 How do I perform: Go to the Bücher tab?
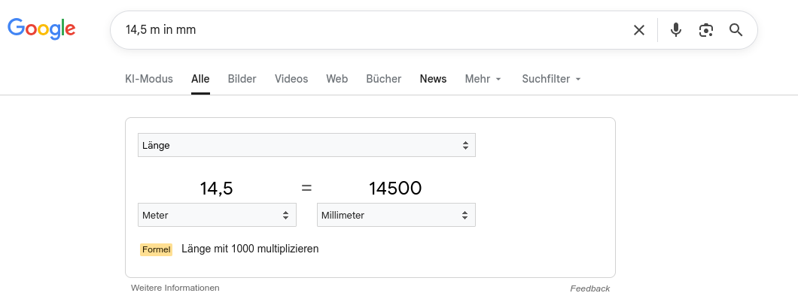(x=384, y=79)
